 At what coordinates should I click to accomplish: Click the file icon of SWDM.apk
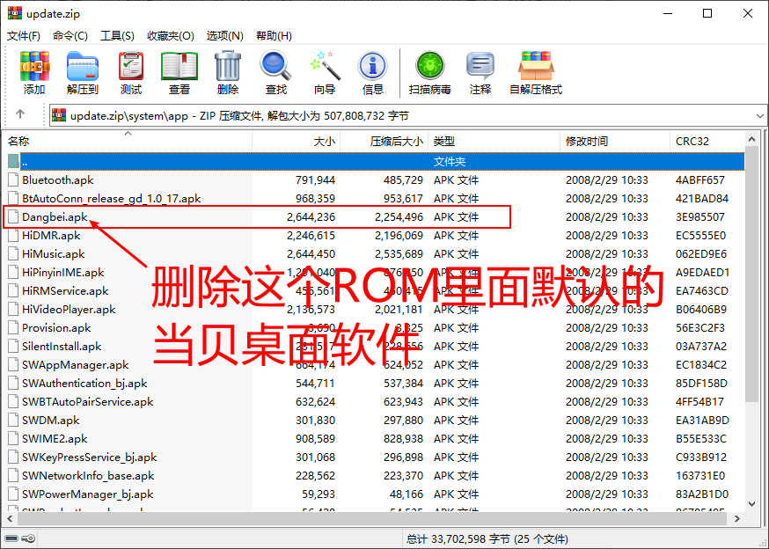click(x=13, y=421)
